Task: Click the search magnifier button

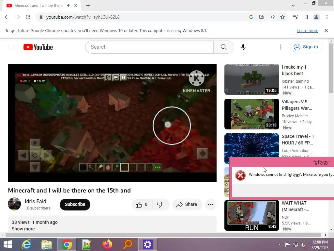Action: [224, 47]
